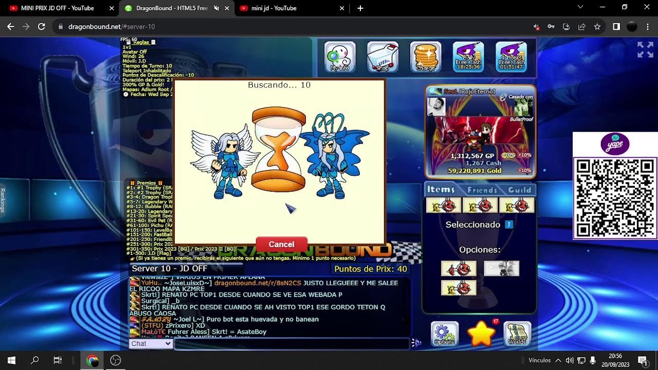Toggle the game fullscreen arrows icon
The width and height of the screenshot is (658, 370).
pos(645,49)
